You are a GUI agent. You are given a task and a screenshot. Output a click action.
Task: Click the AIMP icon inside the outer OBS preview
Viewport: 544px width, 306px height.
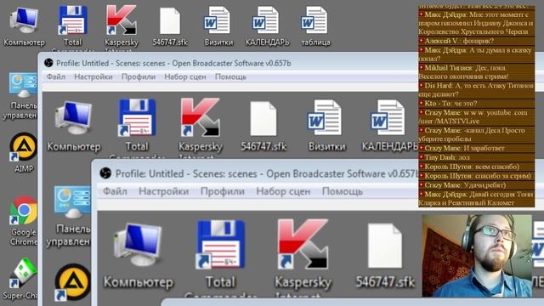tap(72, 282)
